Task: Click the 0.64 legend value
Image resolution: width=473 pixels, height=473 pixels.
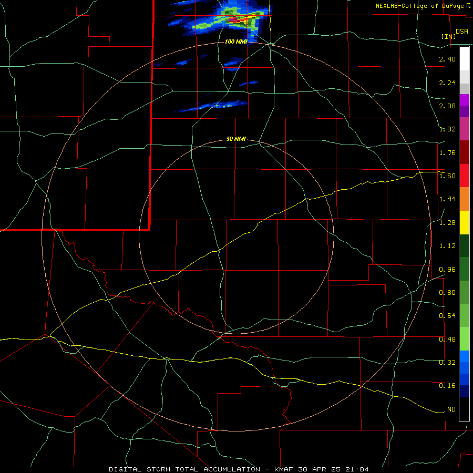Action: (x=447, y=316)
